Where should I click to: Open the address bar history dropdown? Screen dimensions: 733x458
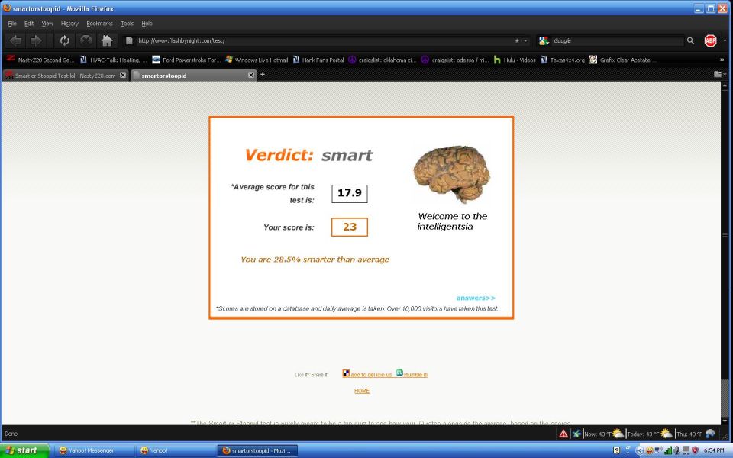[x=525, y=40]
